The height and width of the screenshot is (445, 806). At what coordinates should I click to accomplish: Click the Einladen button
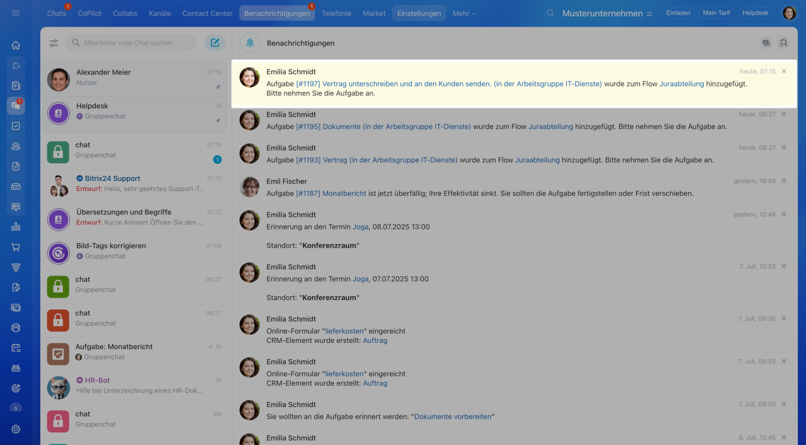tap(678, 13)
